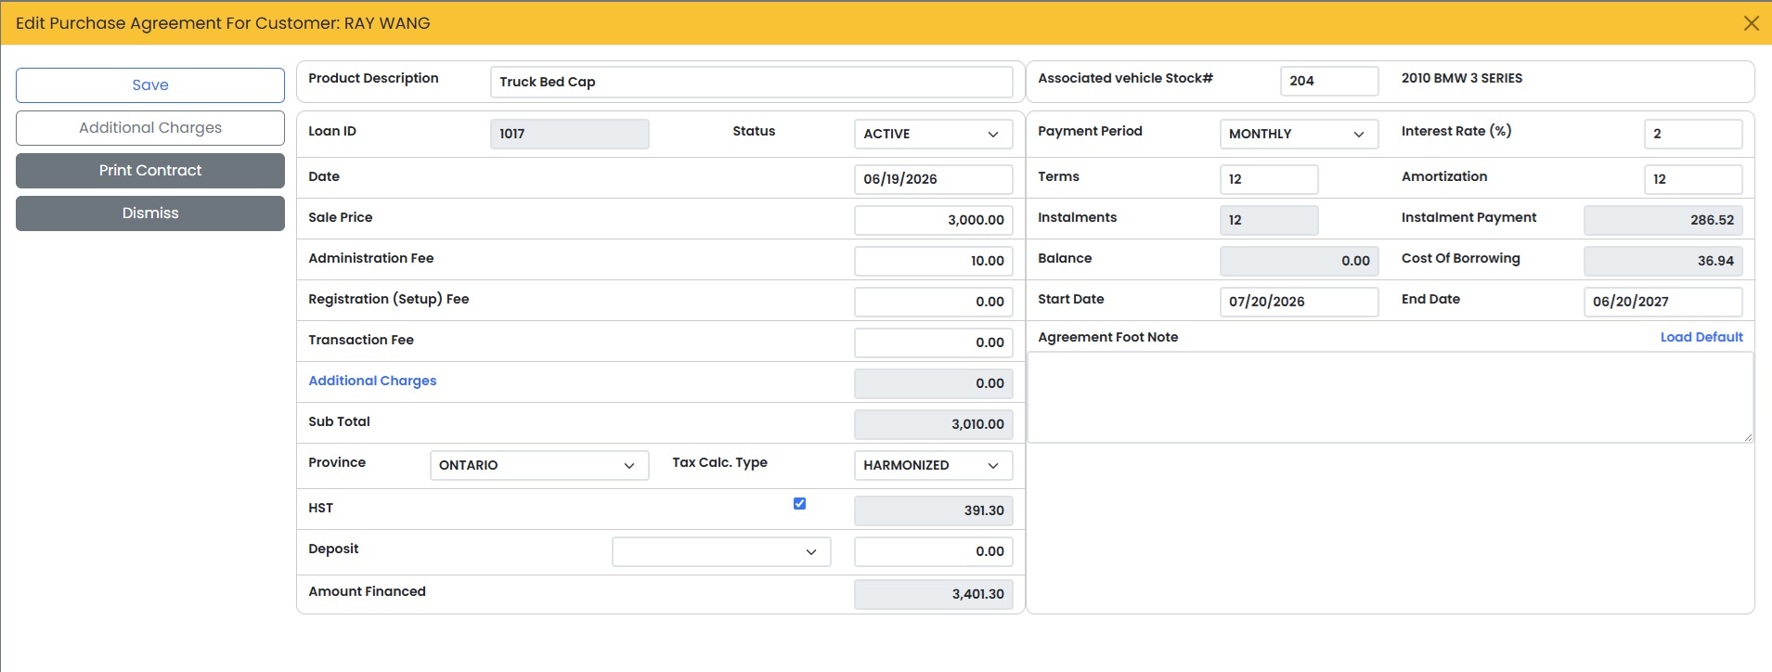Click the Amortization field
This screenshot has height=672, width=1772.
(x=1693, y=179)
